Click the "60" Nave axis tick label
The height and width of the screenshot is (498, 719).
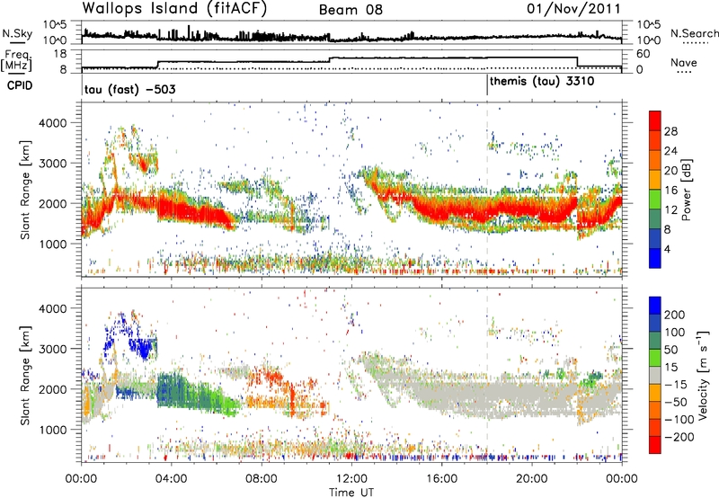point(643,54)
